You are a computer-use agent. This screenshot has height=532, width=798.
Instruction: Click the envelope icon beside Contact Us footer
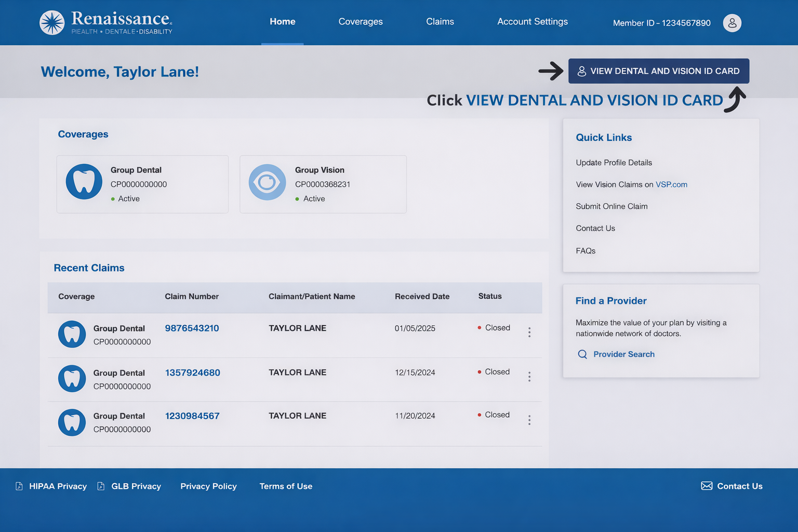[707, 486]
